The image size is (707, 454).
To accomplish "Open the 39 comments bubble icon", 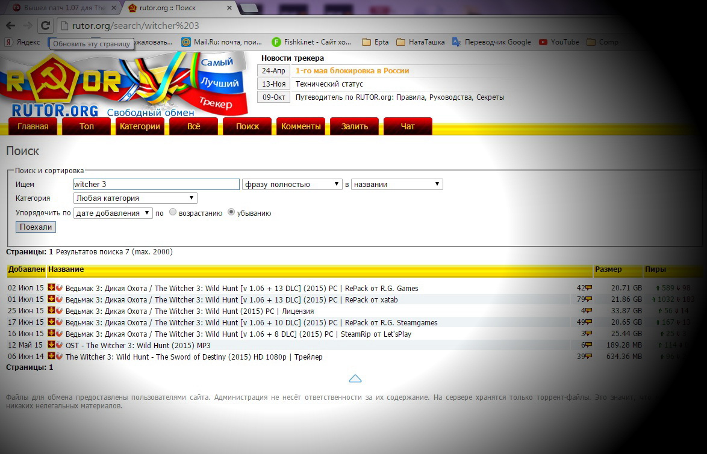I will 588,356.
